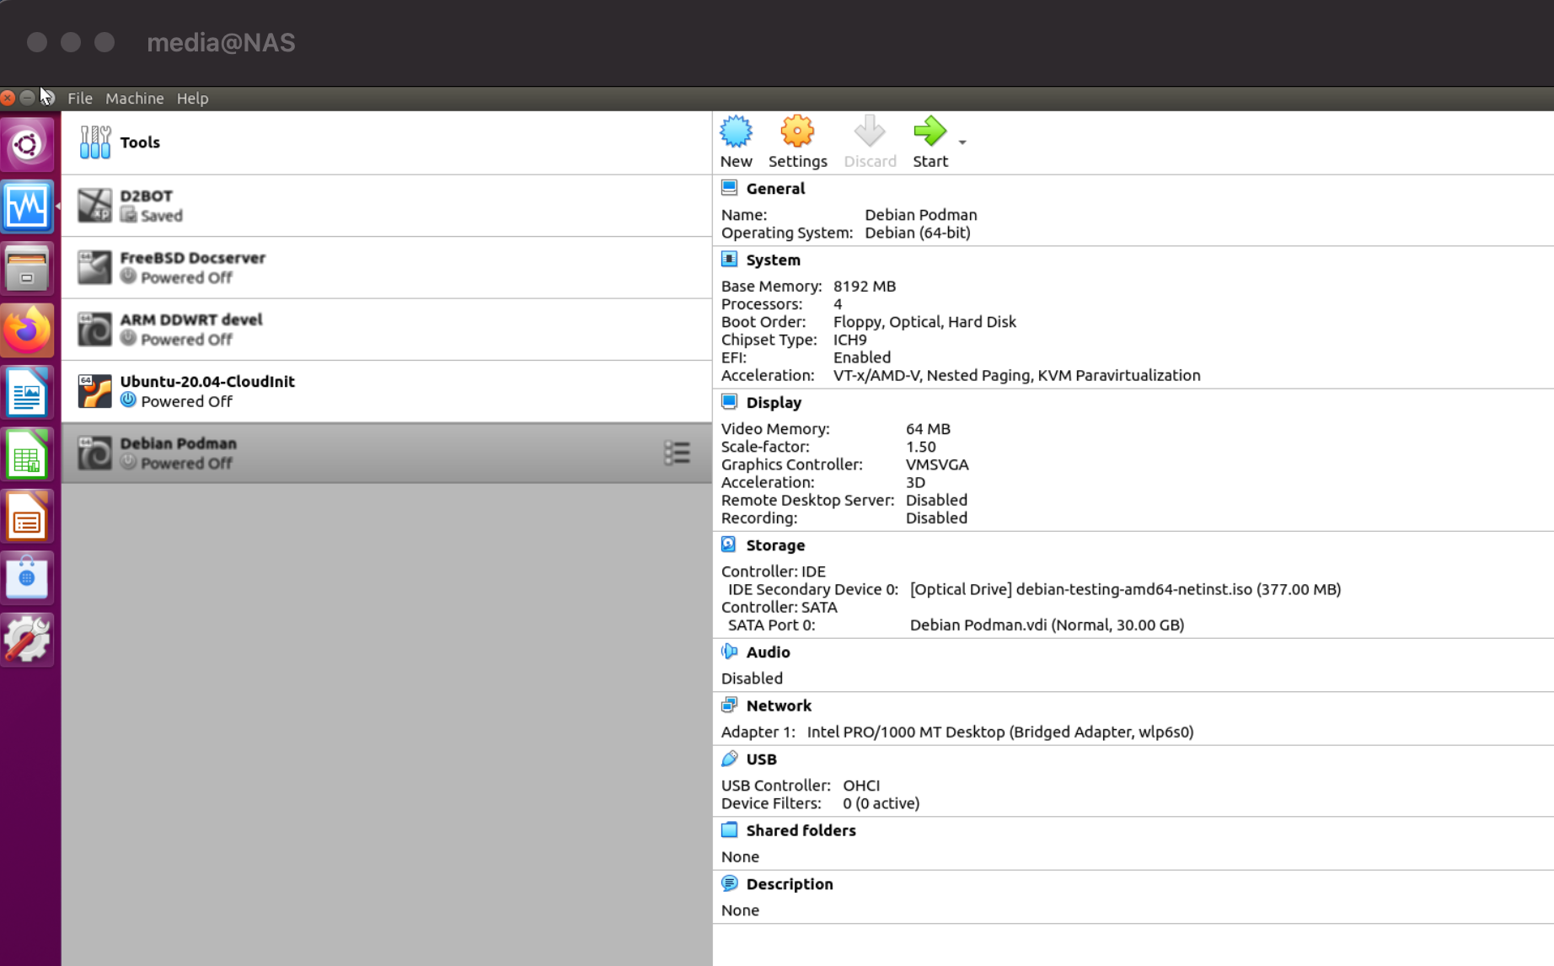Click the General section header
This screenshot has width=1554, height=966.
pos(775,189)
